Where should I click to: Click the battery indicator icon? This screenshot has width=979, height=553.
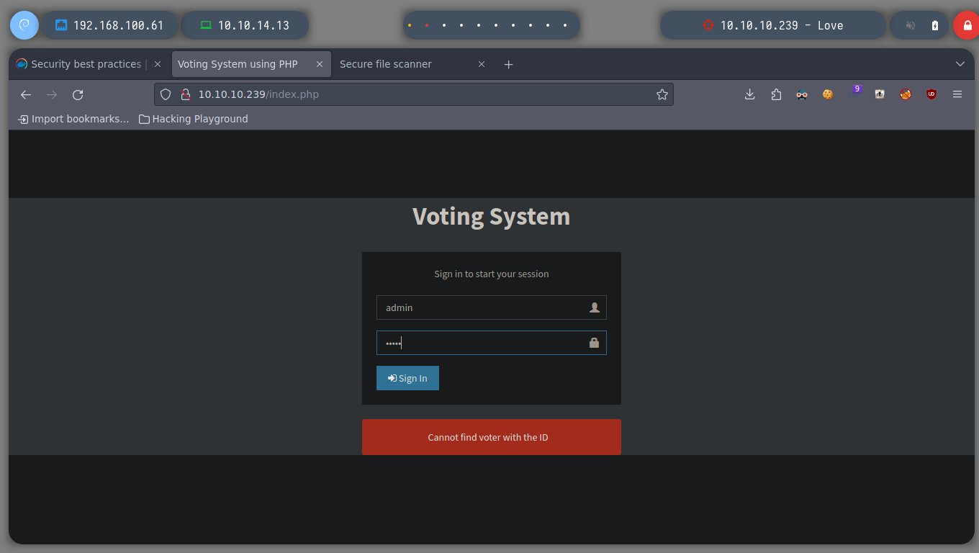pyautogui.click(x=935, y=25)
